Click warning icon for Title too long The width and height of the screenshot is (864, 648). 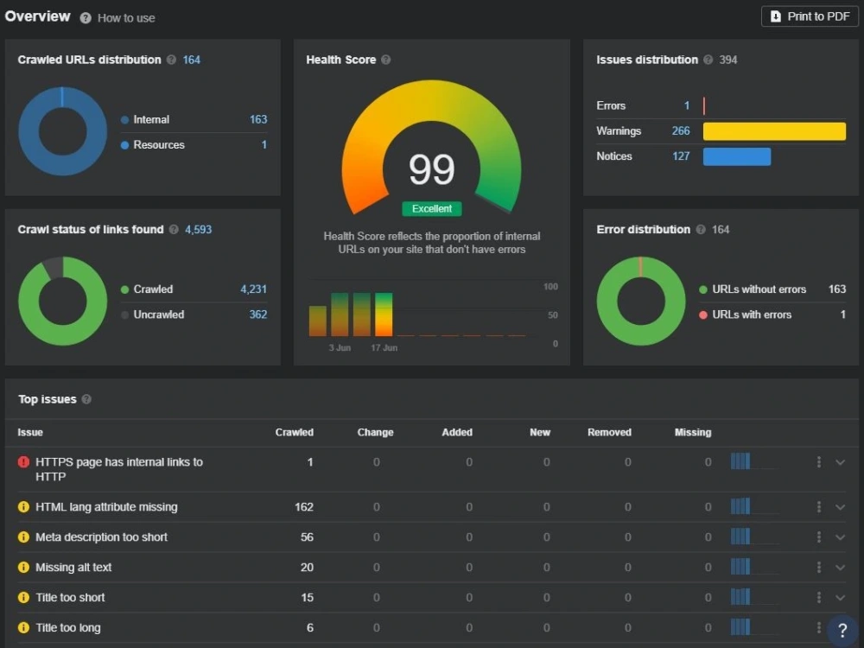[x=23, y=627]
